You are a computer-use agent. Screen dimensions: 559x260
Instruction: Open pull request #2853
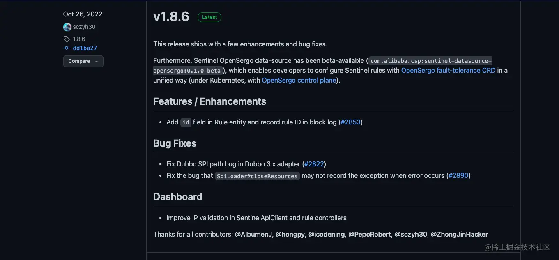point(350,122)
